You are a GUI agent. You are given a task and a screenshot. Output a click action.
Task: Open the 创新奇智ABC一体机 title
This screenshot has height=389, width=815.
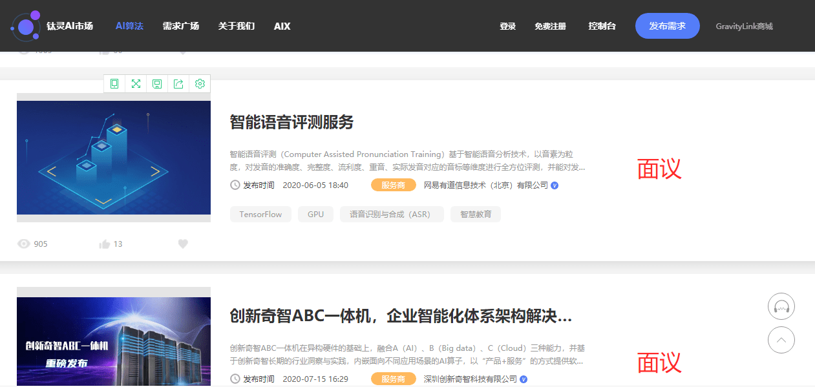pos(401,316)
